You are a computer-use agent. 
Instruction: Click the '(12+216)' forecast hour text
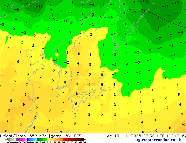(x=177, y=136)
